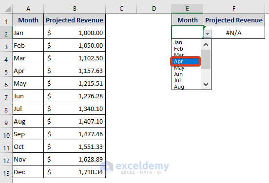Choose Apr from the dropdown list

186,61
